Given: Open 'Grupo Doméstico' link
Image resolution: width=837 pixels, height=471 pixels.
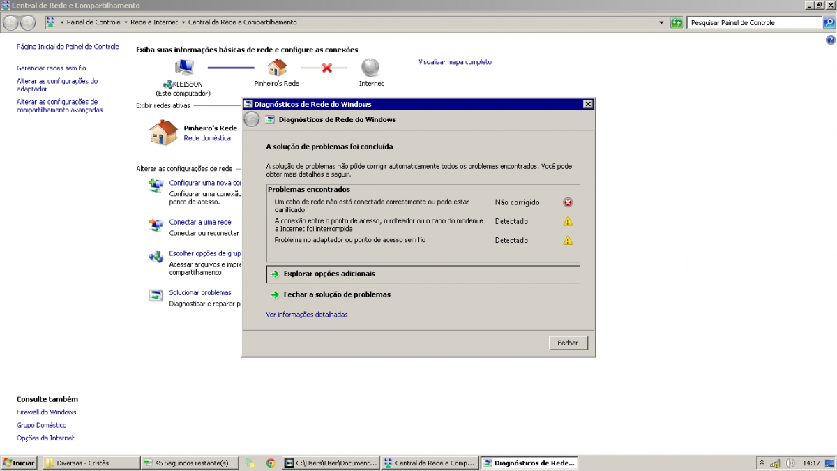Looking at the screenshot, I should [42, 425].
